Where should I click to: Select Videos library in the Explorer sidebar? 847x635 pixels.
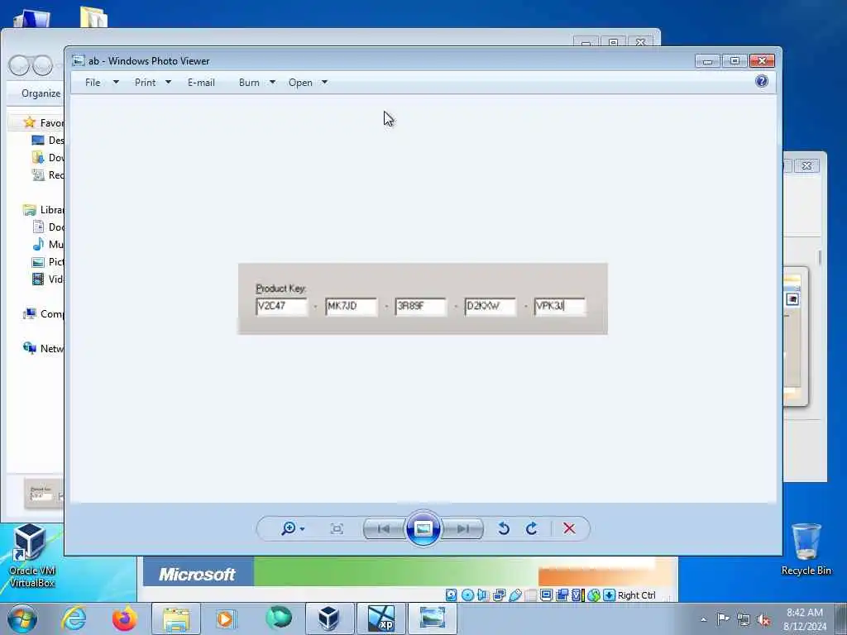tap(48, 279)
